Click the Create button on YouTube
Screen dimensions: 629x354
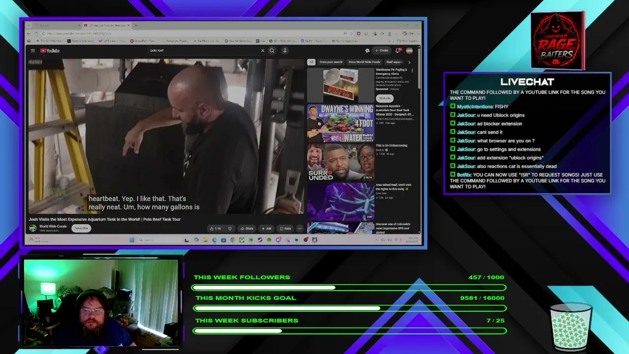click(x=381, y=51)
